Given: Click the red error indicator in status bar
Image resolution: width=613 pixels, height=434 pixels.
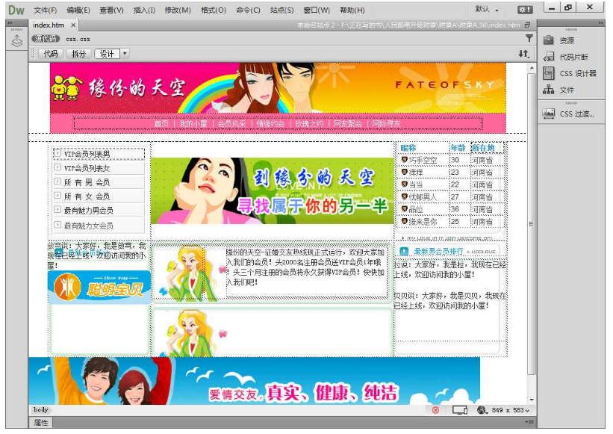Looking at the screenshot, I should [435, 410].
